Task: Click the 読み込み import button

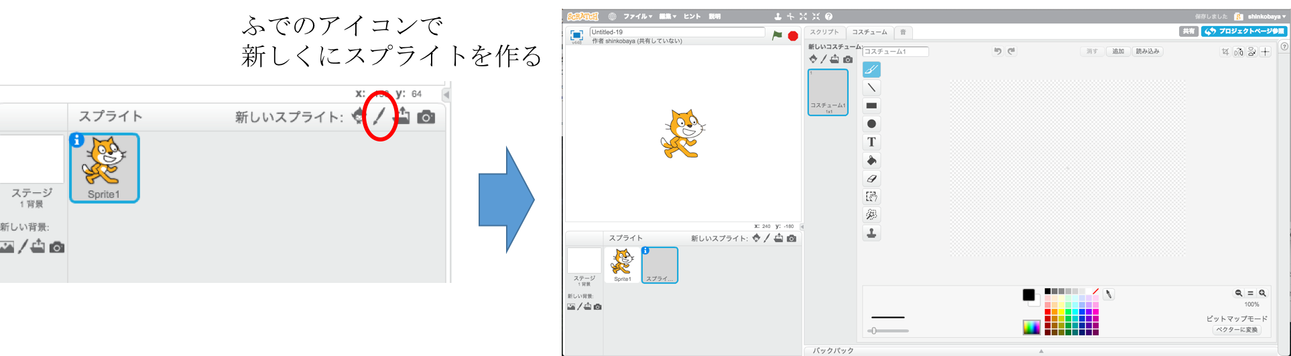Action: pyautogui.click(x=1148, y=51)
